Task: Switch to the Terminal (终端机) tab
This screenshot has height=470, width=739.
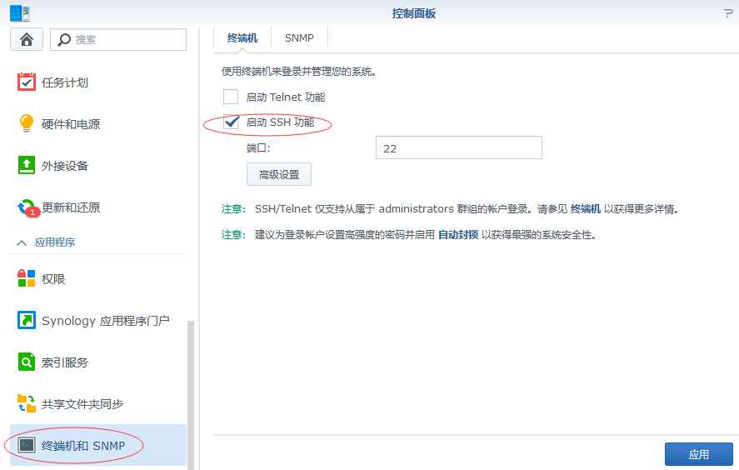Action: [242, 38]
